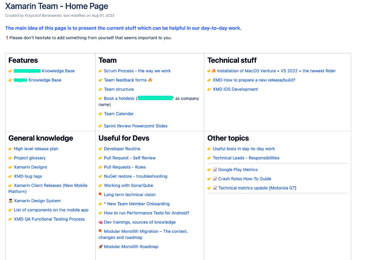
Task: Click the chart icon beside Google Play Metrics
Action: 215,170
